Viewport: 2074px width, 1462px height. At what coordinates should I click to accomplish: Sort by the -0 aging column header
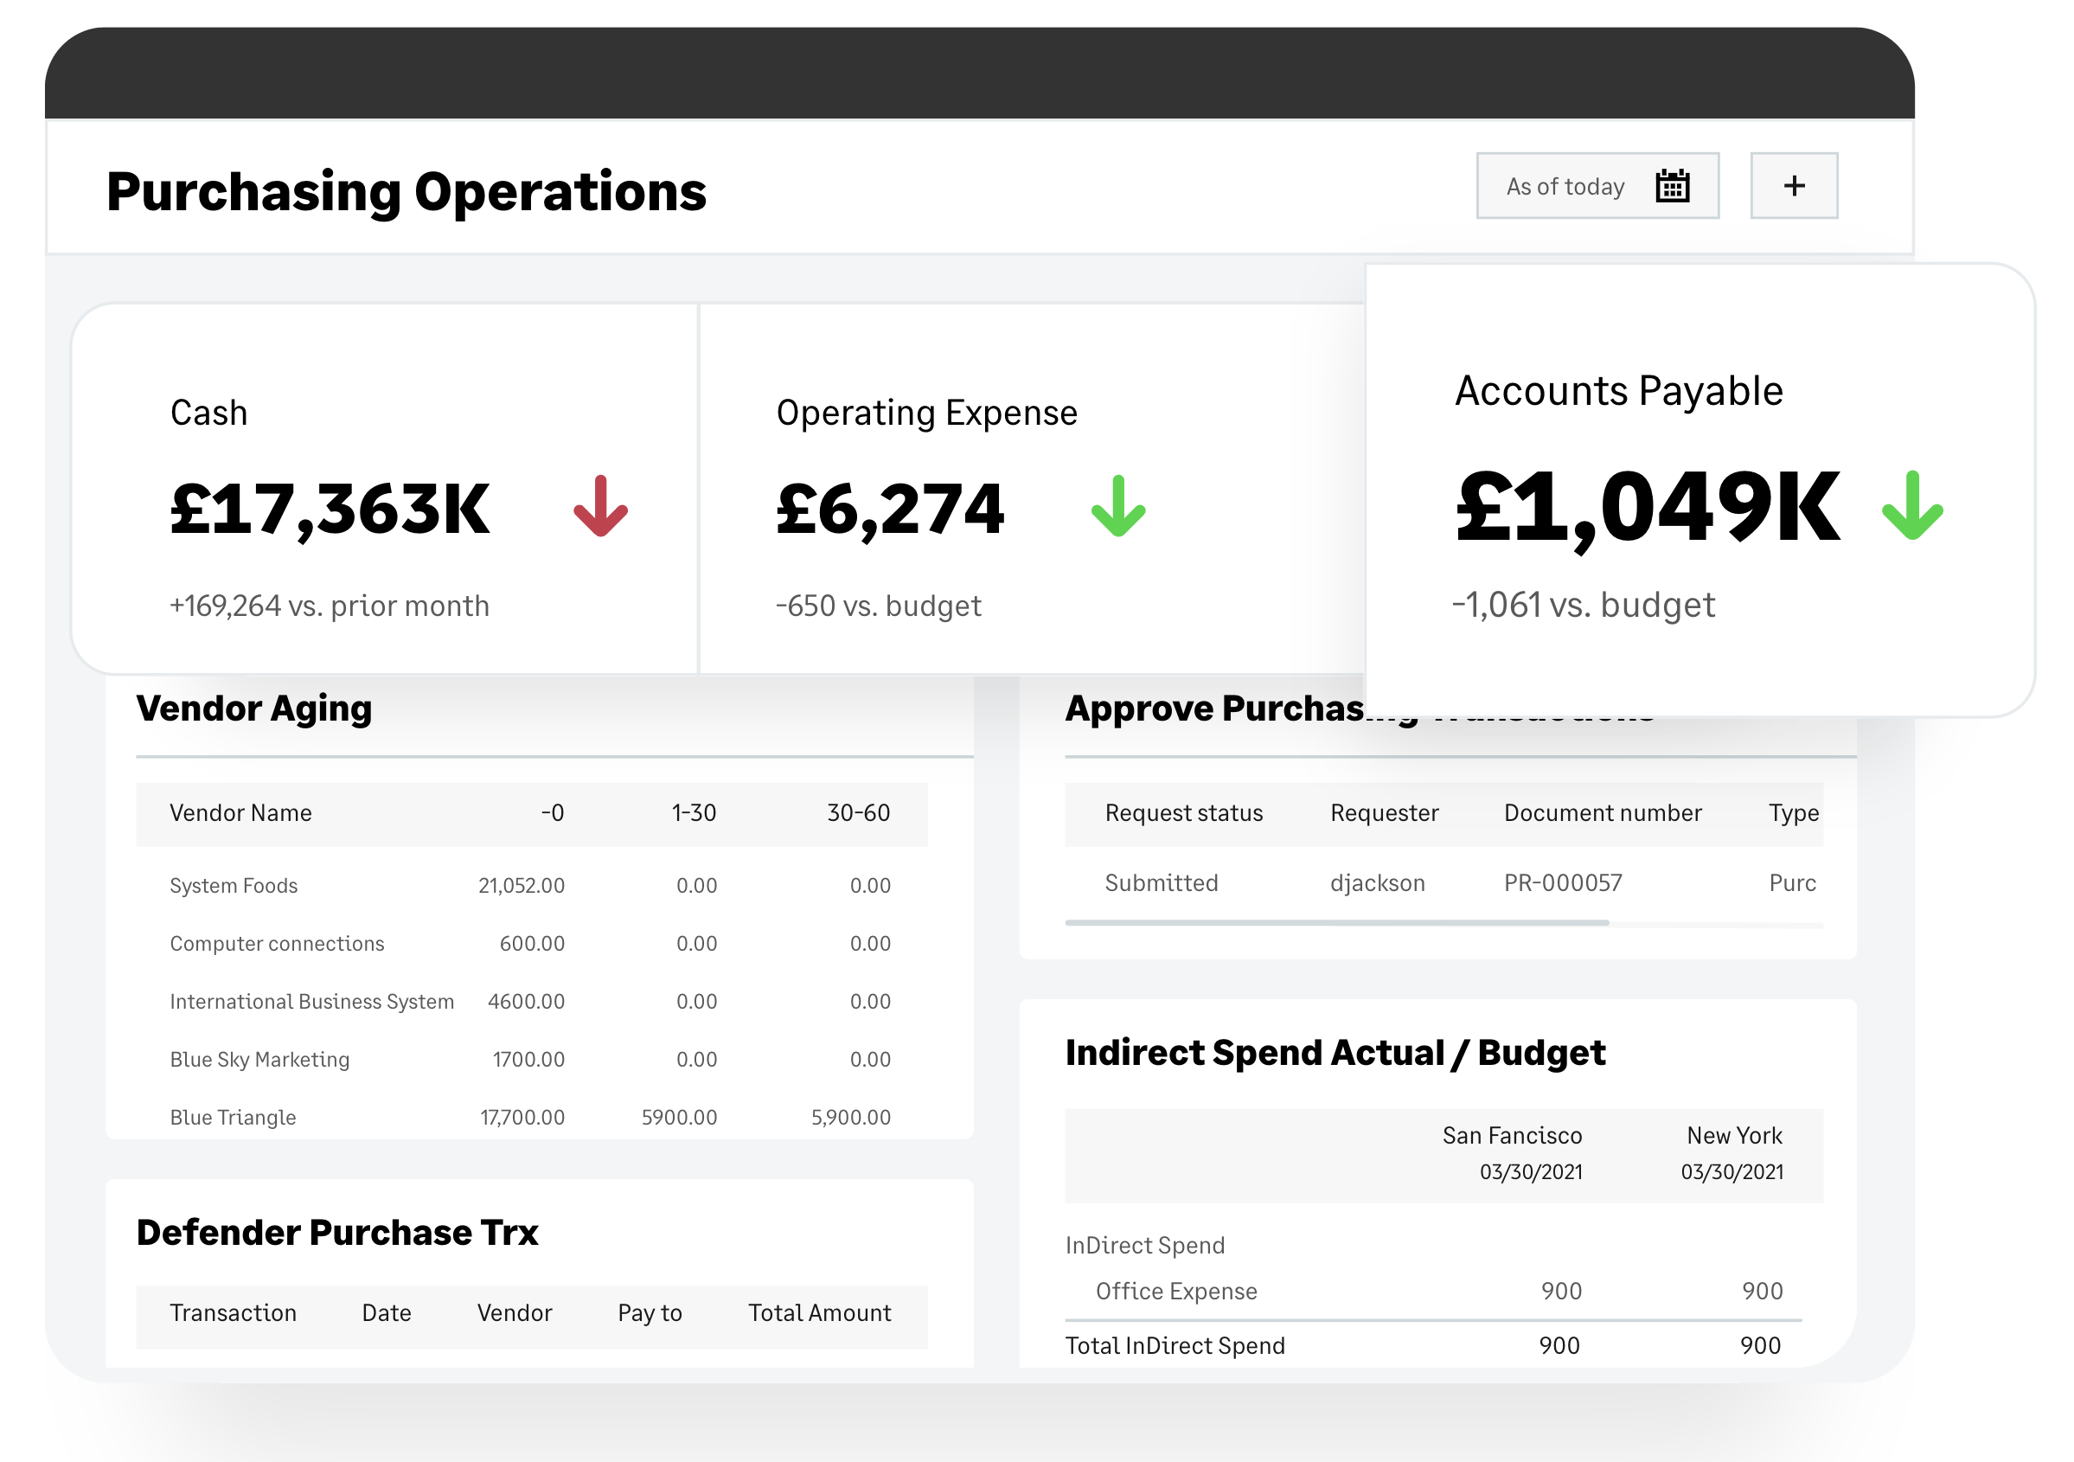point(552,813)
